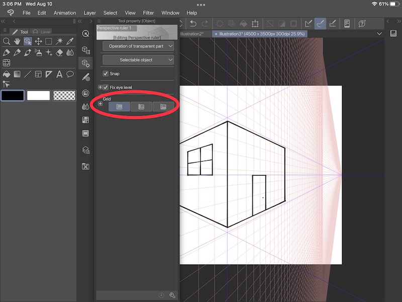Select the Zoom tool magnifier

pos(7,41)
